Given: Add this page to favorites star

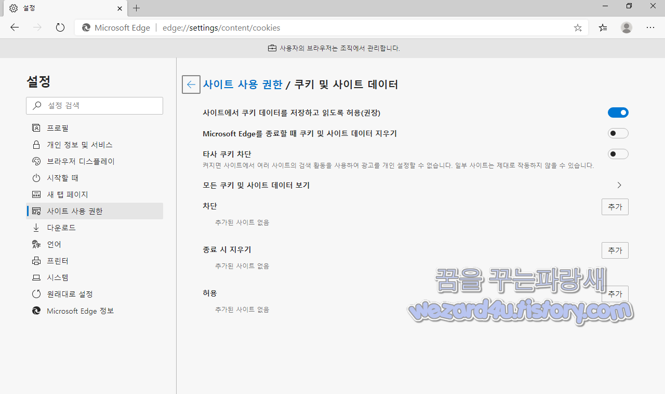Looking at the screenshot, I should pos(578,28).
